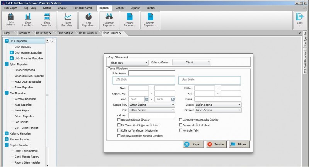The width and height of the screenshot is (309, 167).
Task: Enable Hareket Görmüş Ürünler checkbox
Action: point(119,120)
